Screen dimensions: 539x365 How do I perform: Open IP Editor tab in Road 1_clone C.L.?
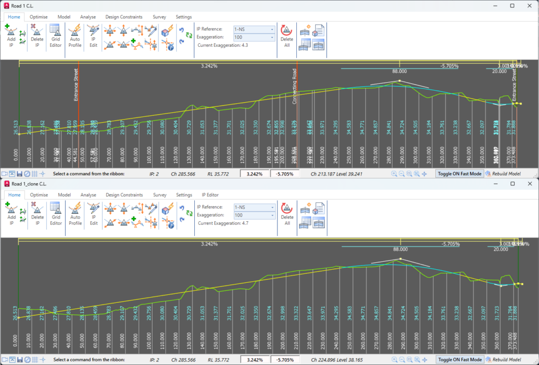210,195
